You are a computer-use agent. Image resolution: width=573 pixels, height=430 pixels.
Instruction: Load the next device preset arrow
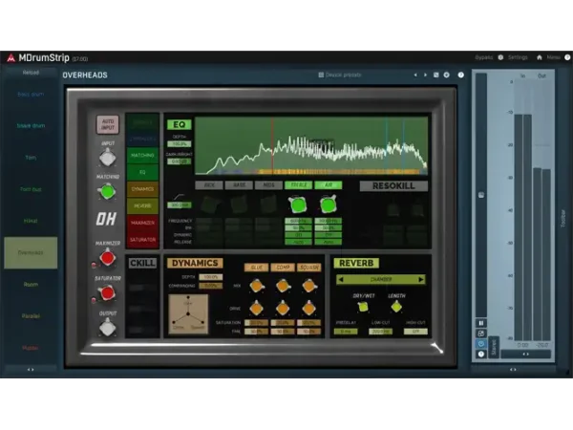(425, 75)
